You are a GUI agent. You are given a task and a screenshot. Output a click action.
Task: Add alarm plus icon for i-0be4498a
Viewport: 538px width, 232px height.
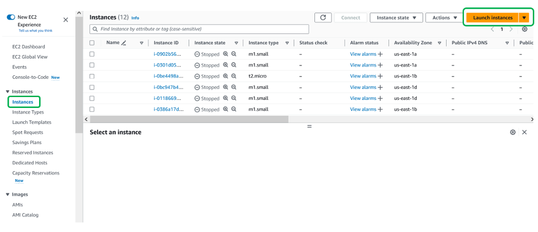click(380, 76)
